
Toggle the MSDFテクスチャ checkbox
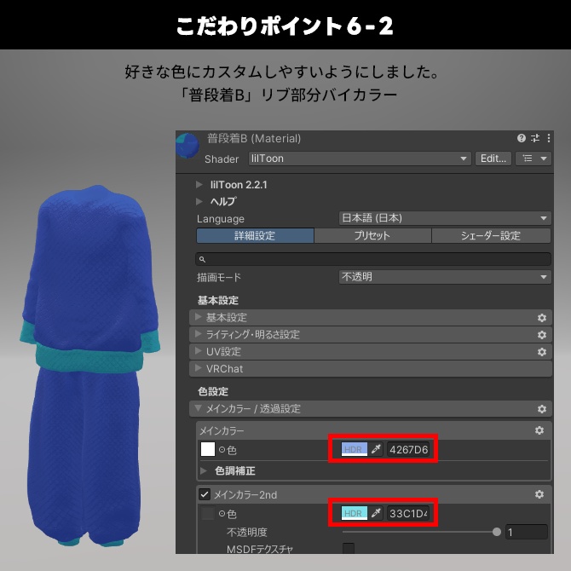tap(349, 548)
